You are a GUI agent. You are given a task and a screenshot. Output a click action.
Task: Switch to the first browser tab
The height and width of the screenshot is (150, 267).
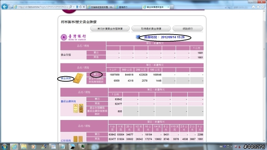tap(101, 7)
